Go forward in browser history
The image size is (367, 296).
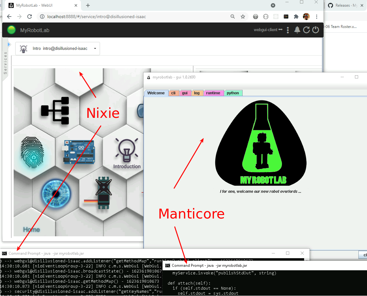pyautogui.click(x=19, y=17)
